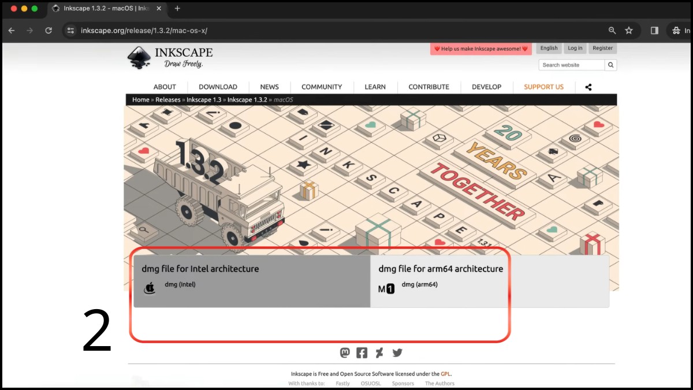Open the CONTRIBUTE menu
This screenshot has height=390, width=693.
(429, 87)
